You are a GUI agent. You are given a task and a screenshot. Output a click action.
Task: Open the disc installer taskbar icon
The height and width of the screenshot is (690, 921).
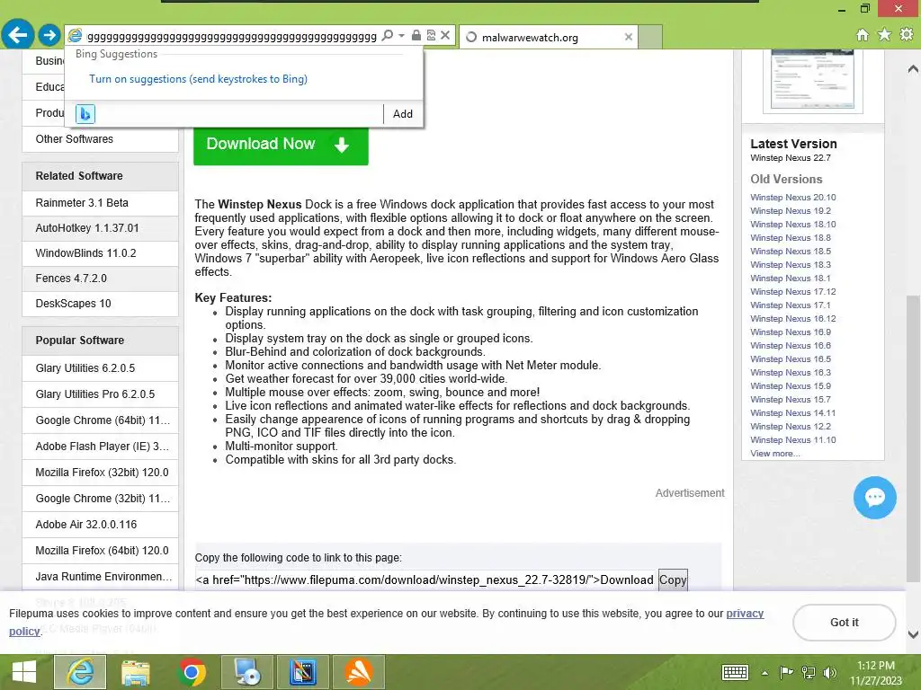(x=247, y=672)
